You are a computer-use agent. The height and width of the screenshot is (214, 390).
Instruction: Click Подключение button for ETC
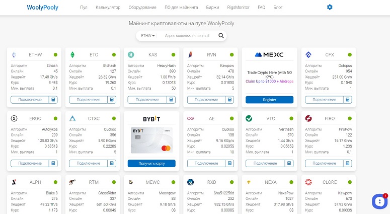coord(88,100)
